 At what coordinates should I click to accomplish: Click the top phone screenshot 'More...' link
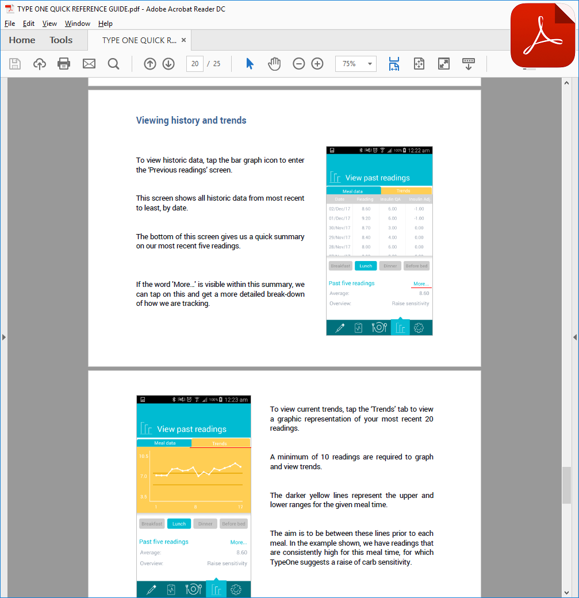(x=421, y=283)
